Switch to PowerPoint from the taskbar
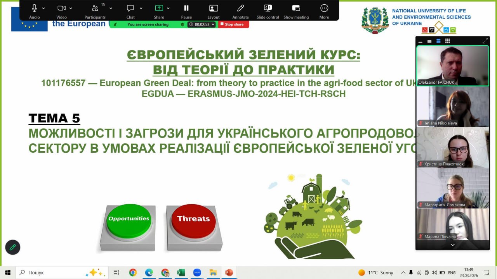Screen dimensions: 497x279 coord(229,272)
